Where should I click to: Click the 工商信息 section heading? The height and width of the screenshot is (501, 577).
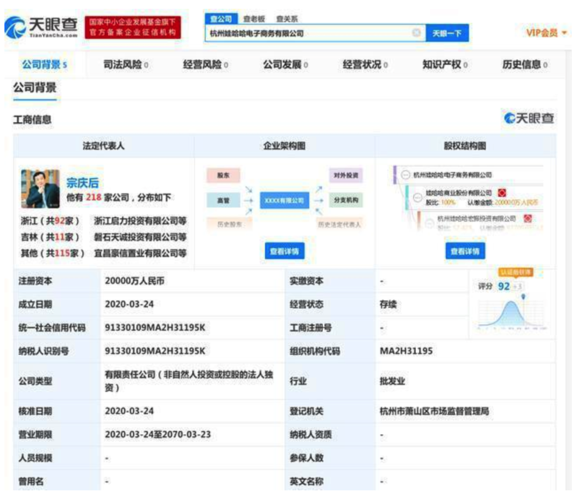33,120
